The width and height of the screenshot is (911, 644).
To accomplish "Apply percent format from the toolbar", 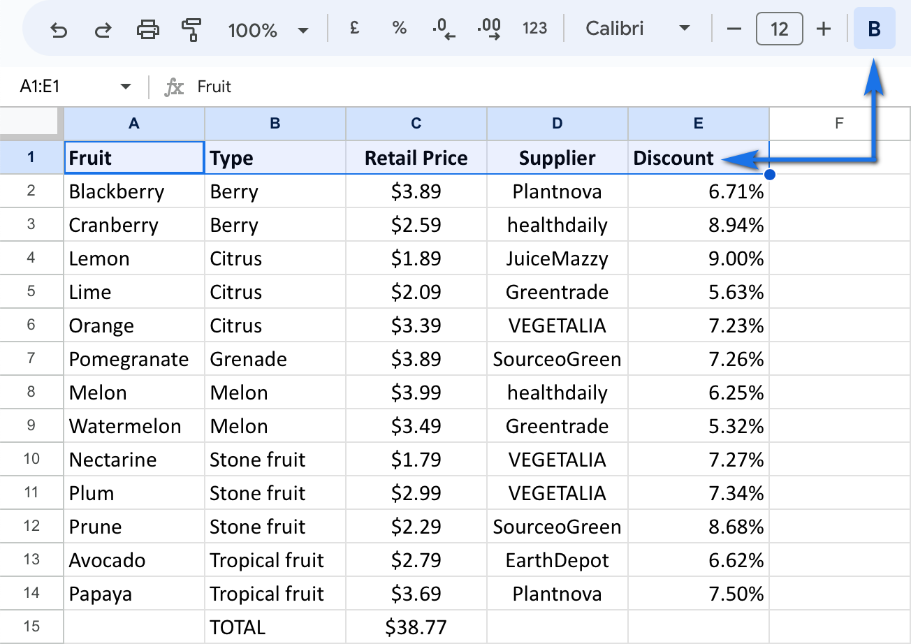I will pos(400,29).
